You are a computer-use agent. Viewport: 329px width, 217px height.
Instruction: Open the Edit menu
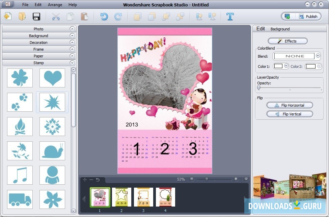38,4
